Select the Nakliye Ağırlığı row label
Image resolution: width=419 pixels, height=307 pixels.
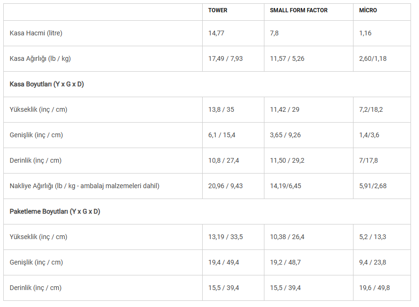[x=84, y=186]
